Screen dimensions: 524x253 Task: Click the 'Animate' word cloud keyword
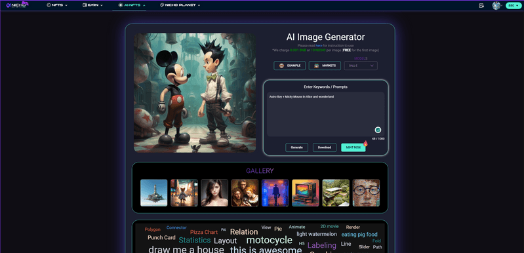coord(297,227)
